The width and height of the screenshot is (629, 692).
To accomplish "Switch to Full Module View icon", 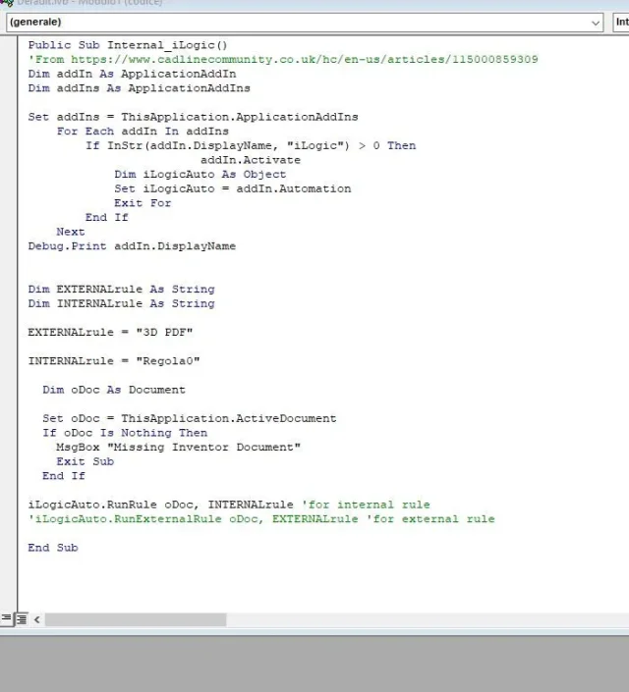I will tap(22, 619).
